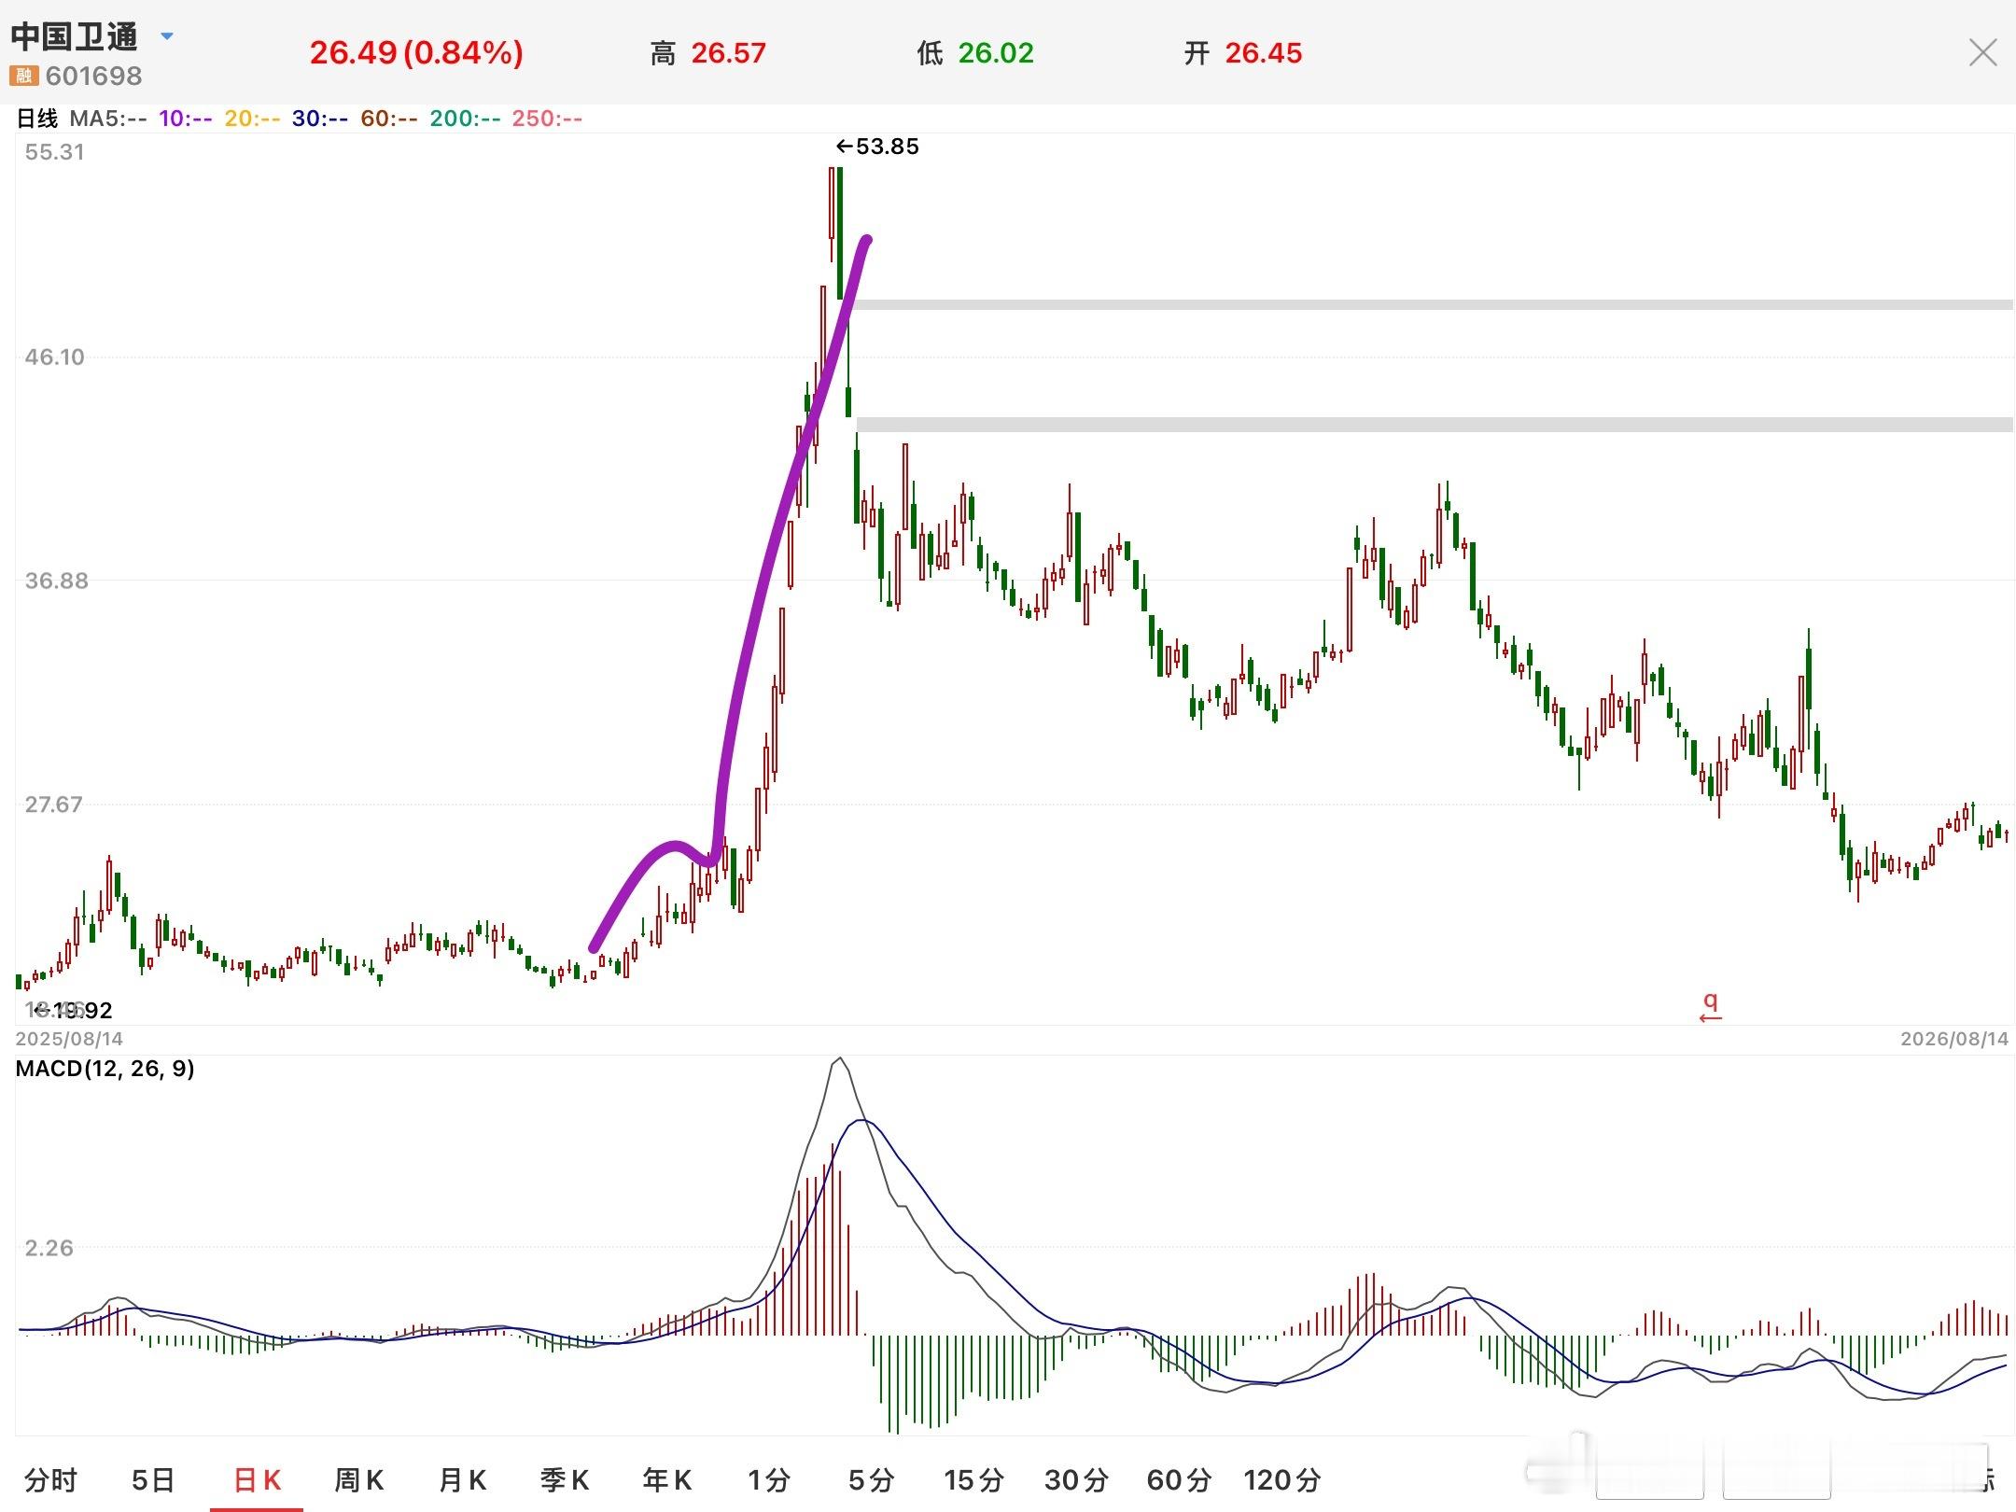Open the 月K monthly chart tab

click(462, 1479)
